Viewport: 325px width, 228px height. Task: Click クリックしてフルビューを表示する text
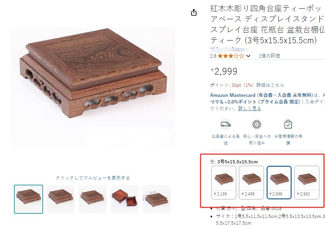click(93, 178)
